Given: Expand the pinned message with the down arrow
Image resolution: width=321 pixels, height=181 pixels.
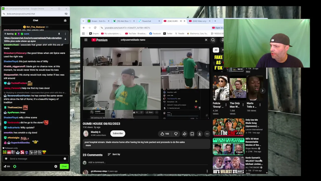Looking at the screenshot, I should point(65,39).
